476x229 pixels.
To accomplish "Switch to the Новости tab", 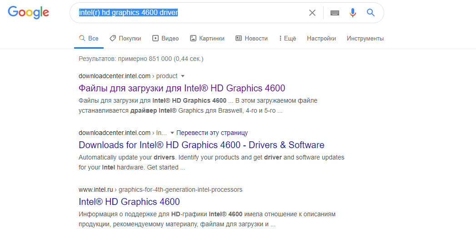I will click(252, 39).
